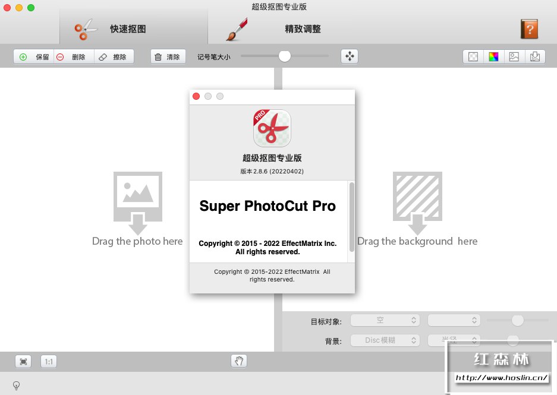Open the rainbow color background icon
Screen dimensions: 557x395
pos(493,57)
